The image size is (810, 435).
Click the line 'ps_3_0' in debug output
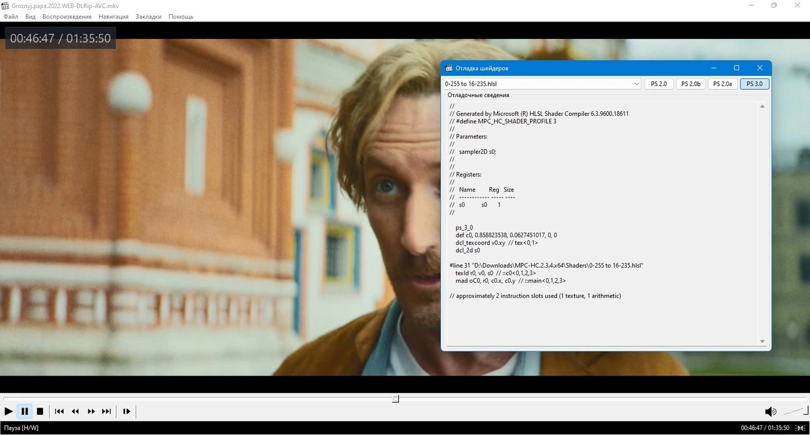[x=464, y=227]
